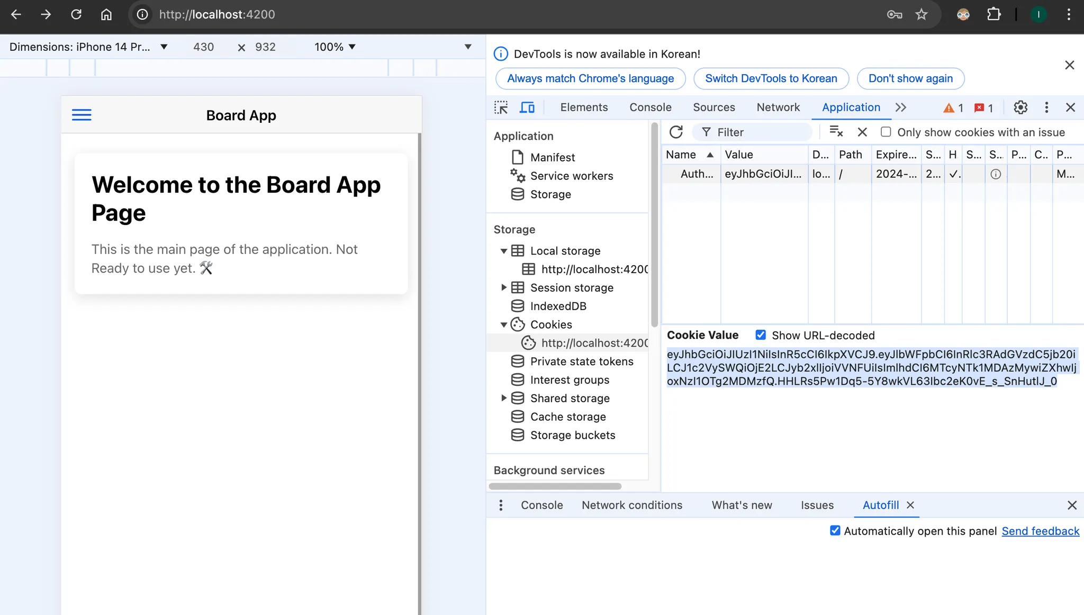Screen dimensions: 1084x615
Task: Open the hamburger menu in Board App
Action: (82, 115)
